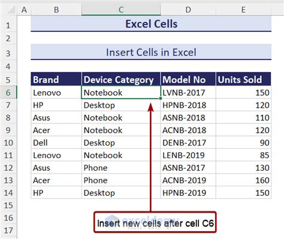Select model cell HPNB-2019
This screenshot has width=284, height=239.
tap(188, 193)
